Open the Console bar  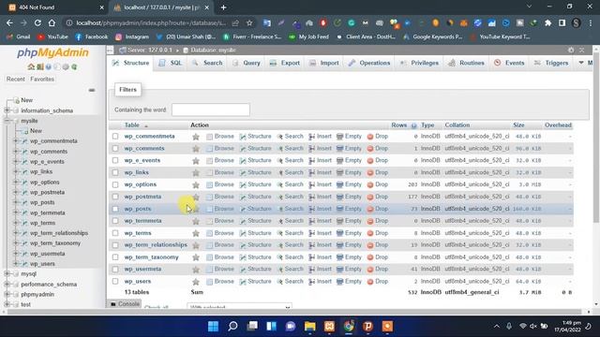(x=125, y=304)
